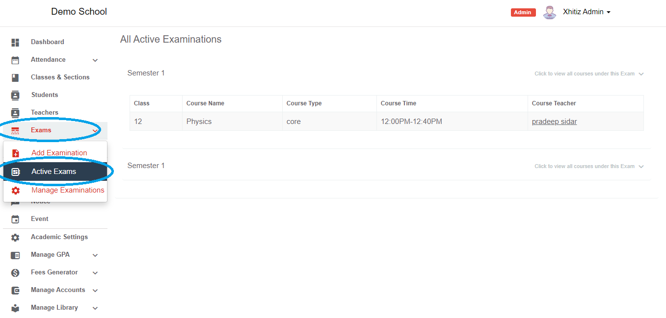Click the Students badge icon

15,96
